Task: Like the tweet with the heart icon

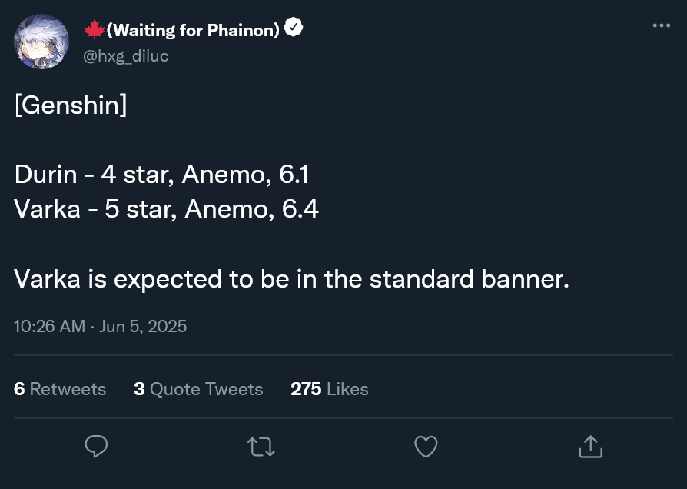Action: 426,446
